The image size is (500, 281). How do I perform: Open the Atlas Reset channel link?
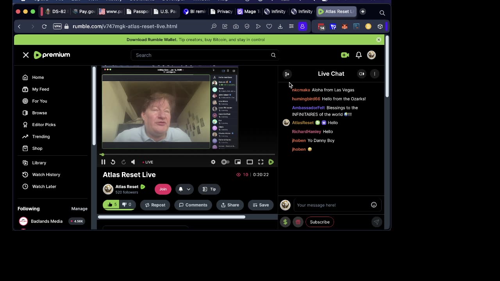point(127,187)
